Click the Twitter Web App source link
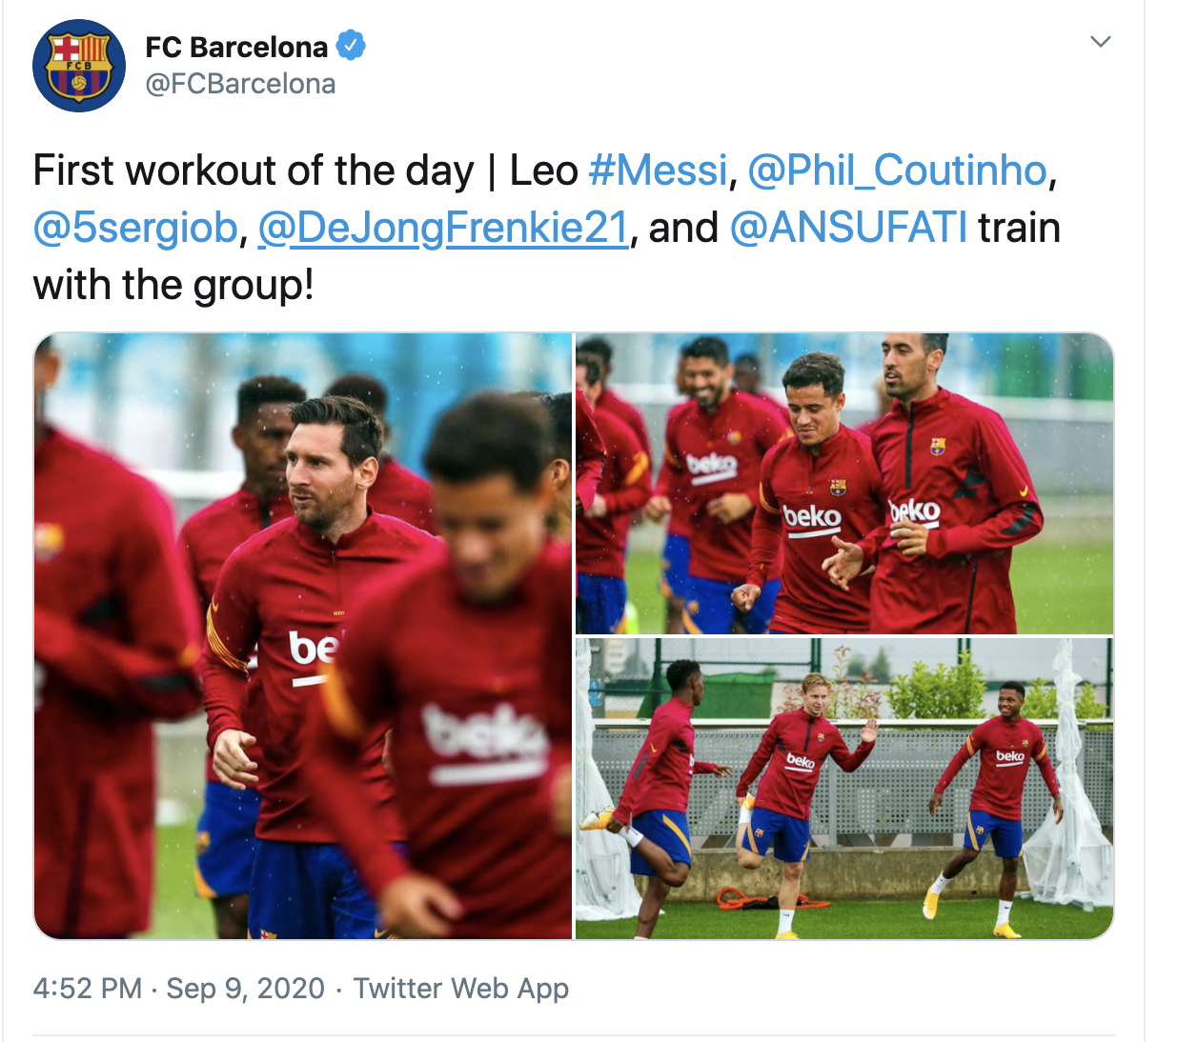 tap(461, 989)
